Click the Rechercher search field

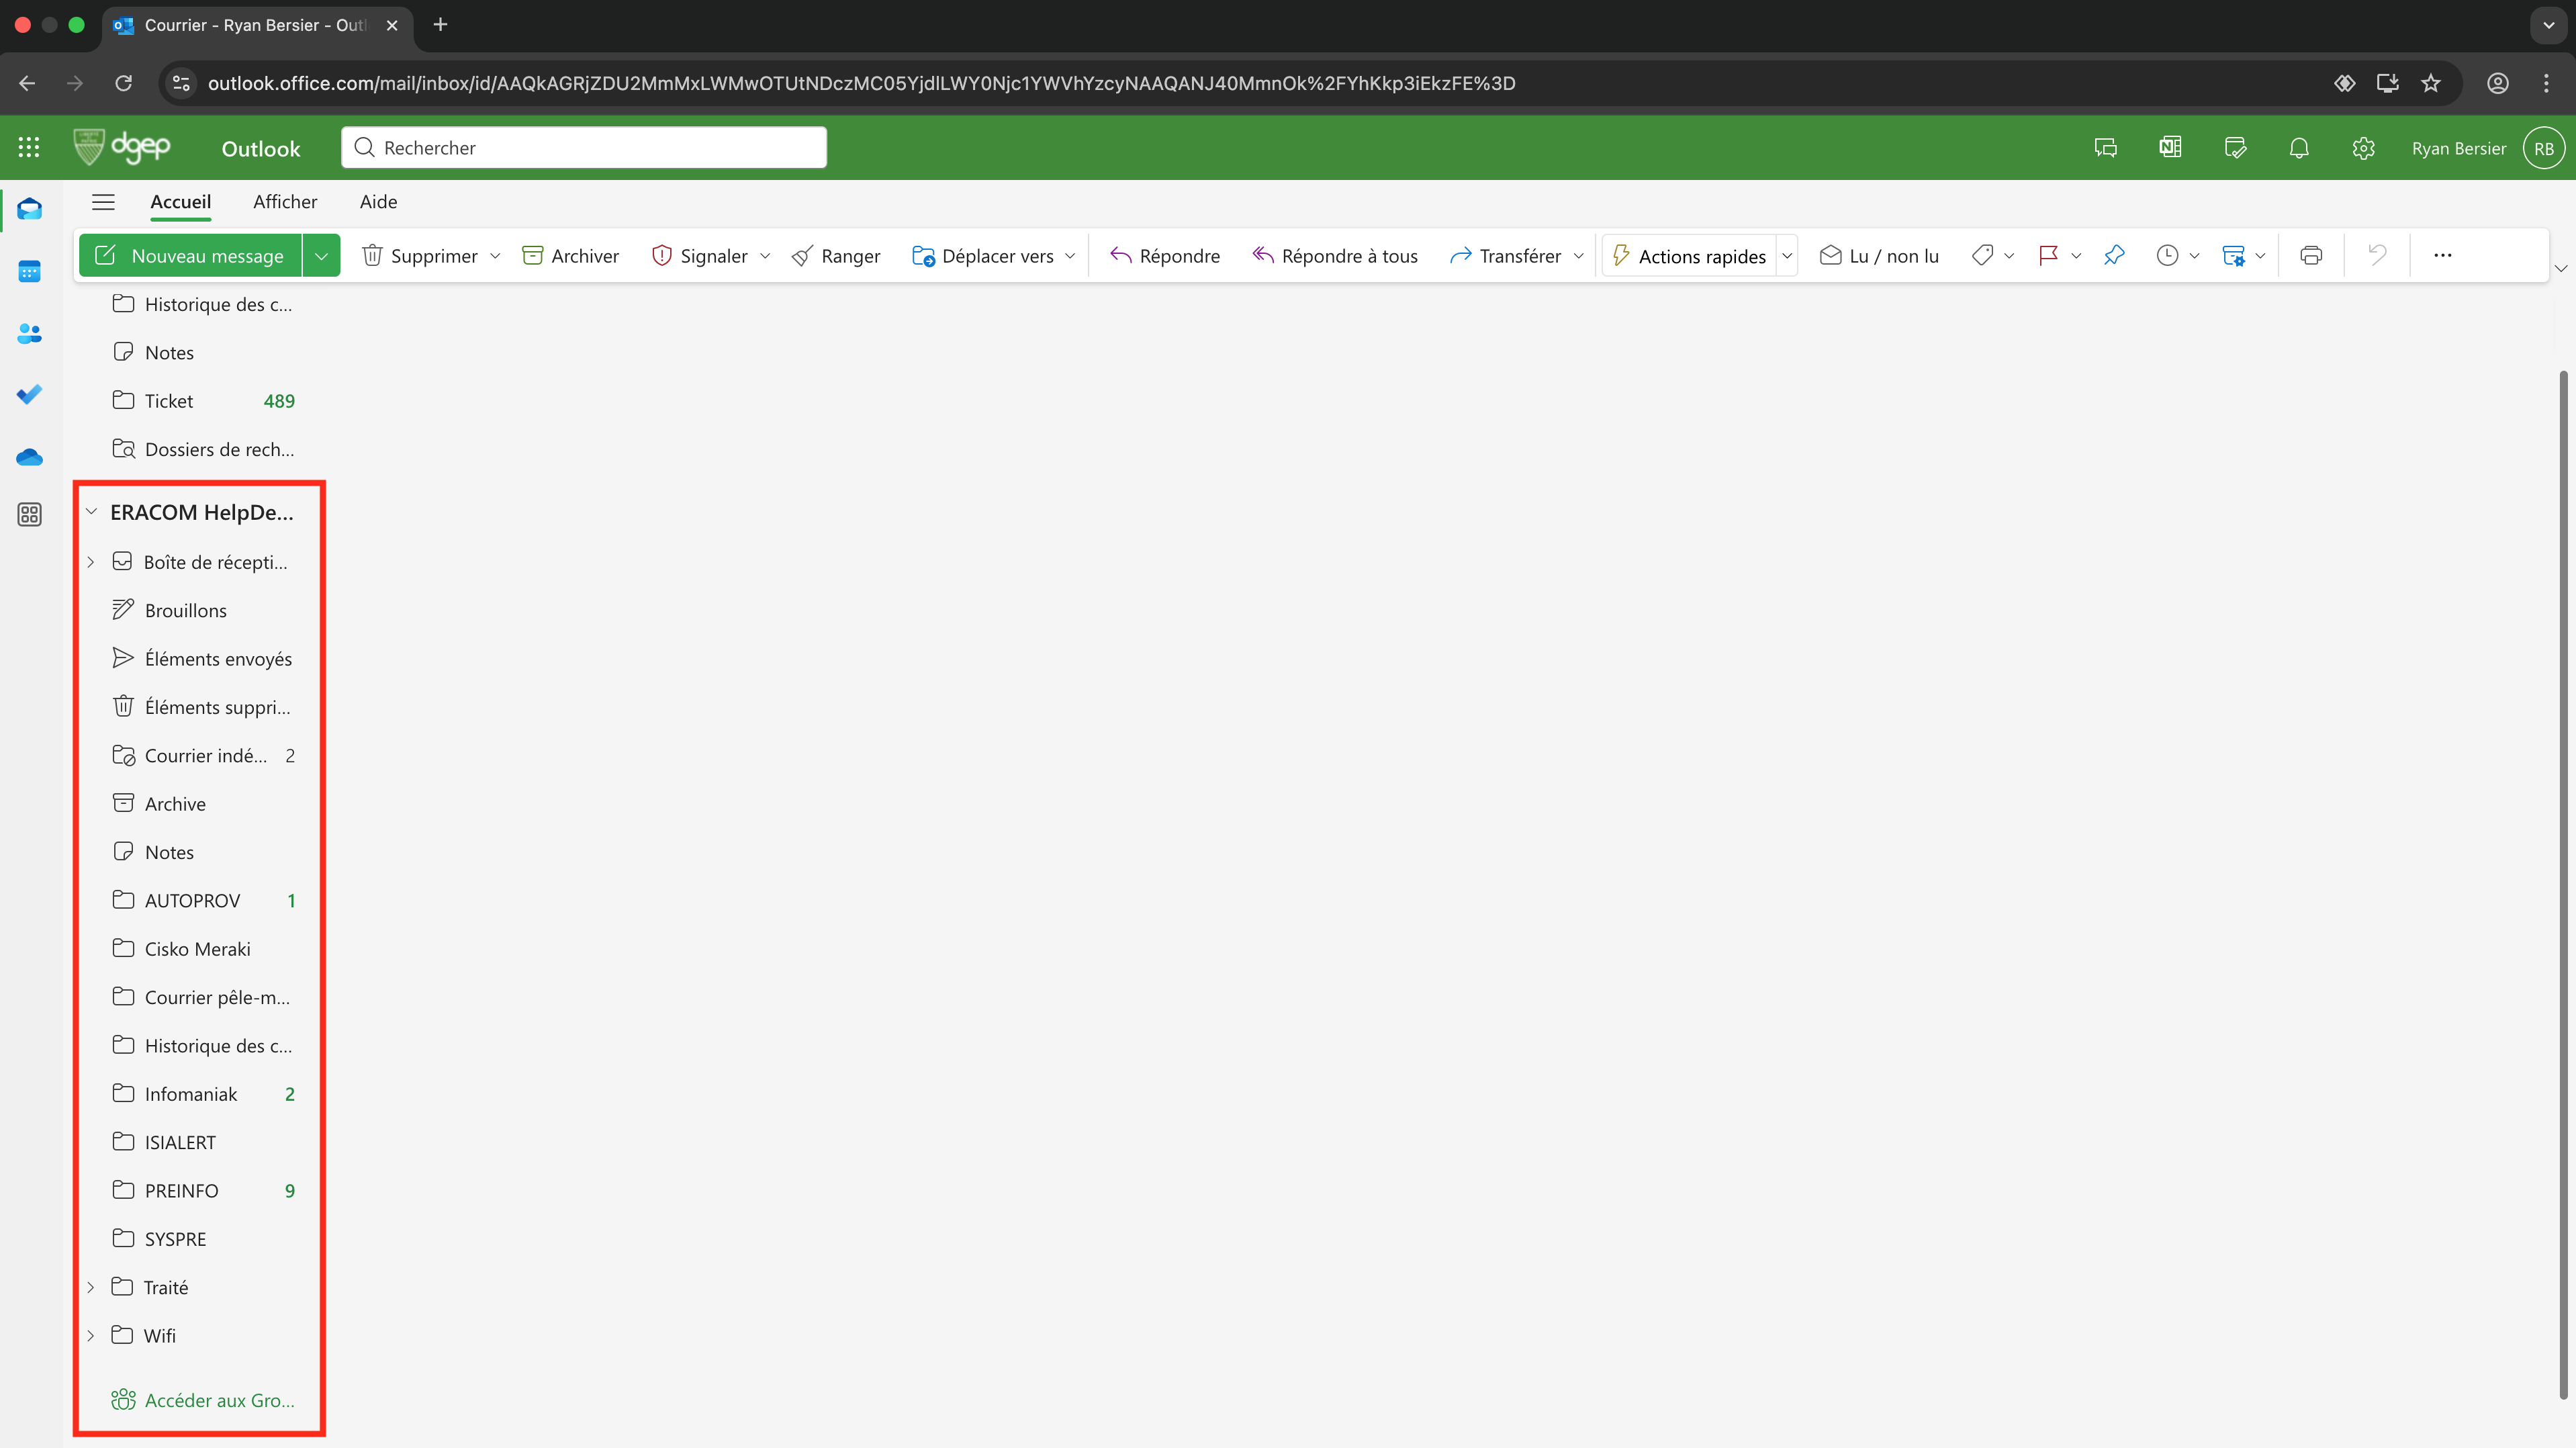click(584, 148)
